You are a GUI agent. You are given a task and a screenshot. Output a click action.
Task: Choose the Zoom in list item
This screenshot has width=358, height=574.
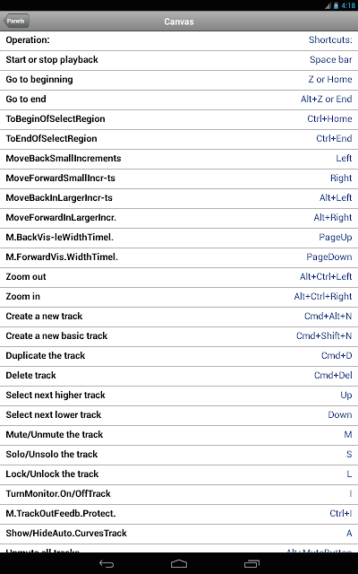click(x=179, y=297)
